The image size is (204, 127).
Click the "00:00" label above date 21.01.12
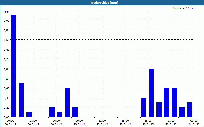pos(194,121)
